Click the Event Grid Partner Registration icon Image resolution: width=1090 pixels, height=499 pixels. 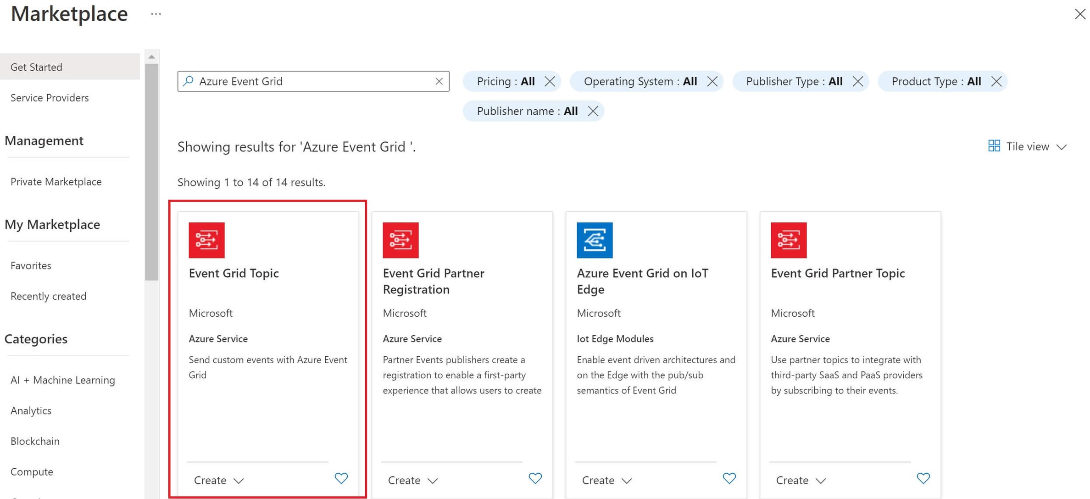click(400, 240)
